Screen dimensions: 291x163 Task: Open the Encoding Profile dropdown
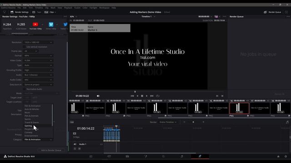tap(38, 70)
